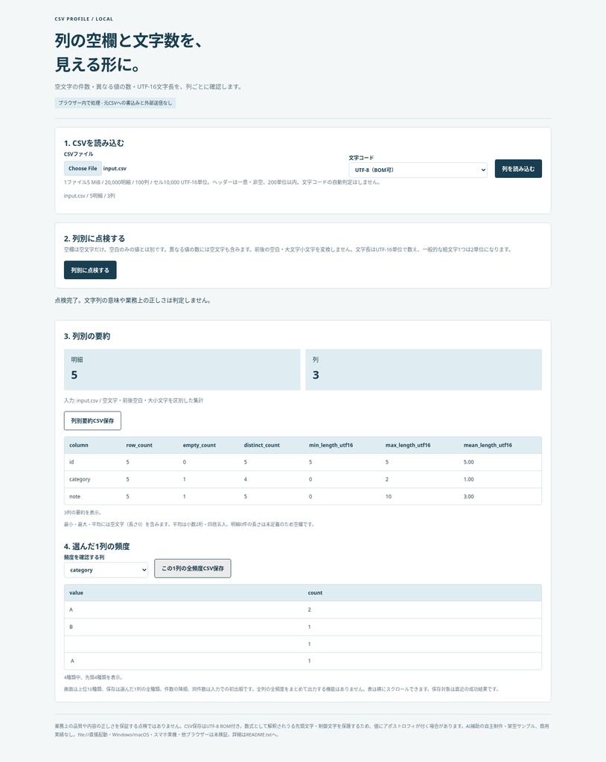Click the mean value 1.00 in the category row
Screen dimensions: 606x762
click(468, 479)
